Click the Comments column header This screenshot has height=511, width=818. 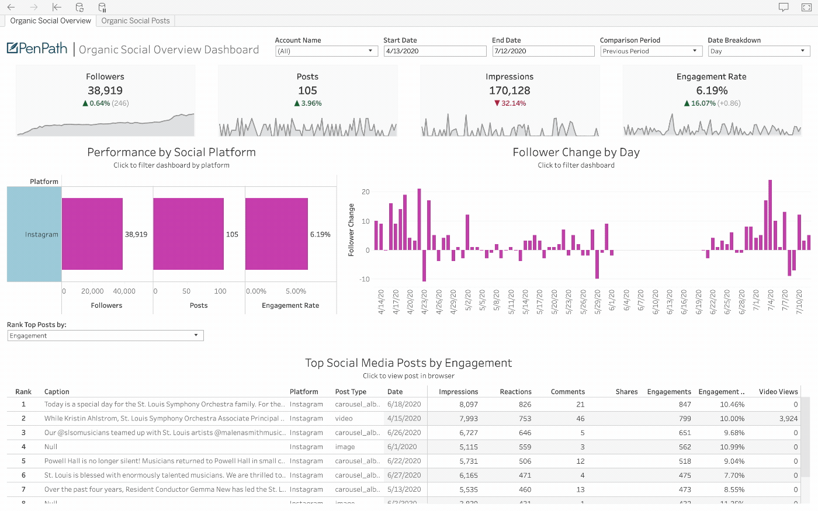click(568, 392)
